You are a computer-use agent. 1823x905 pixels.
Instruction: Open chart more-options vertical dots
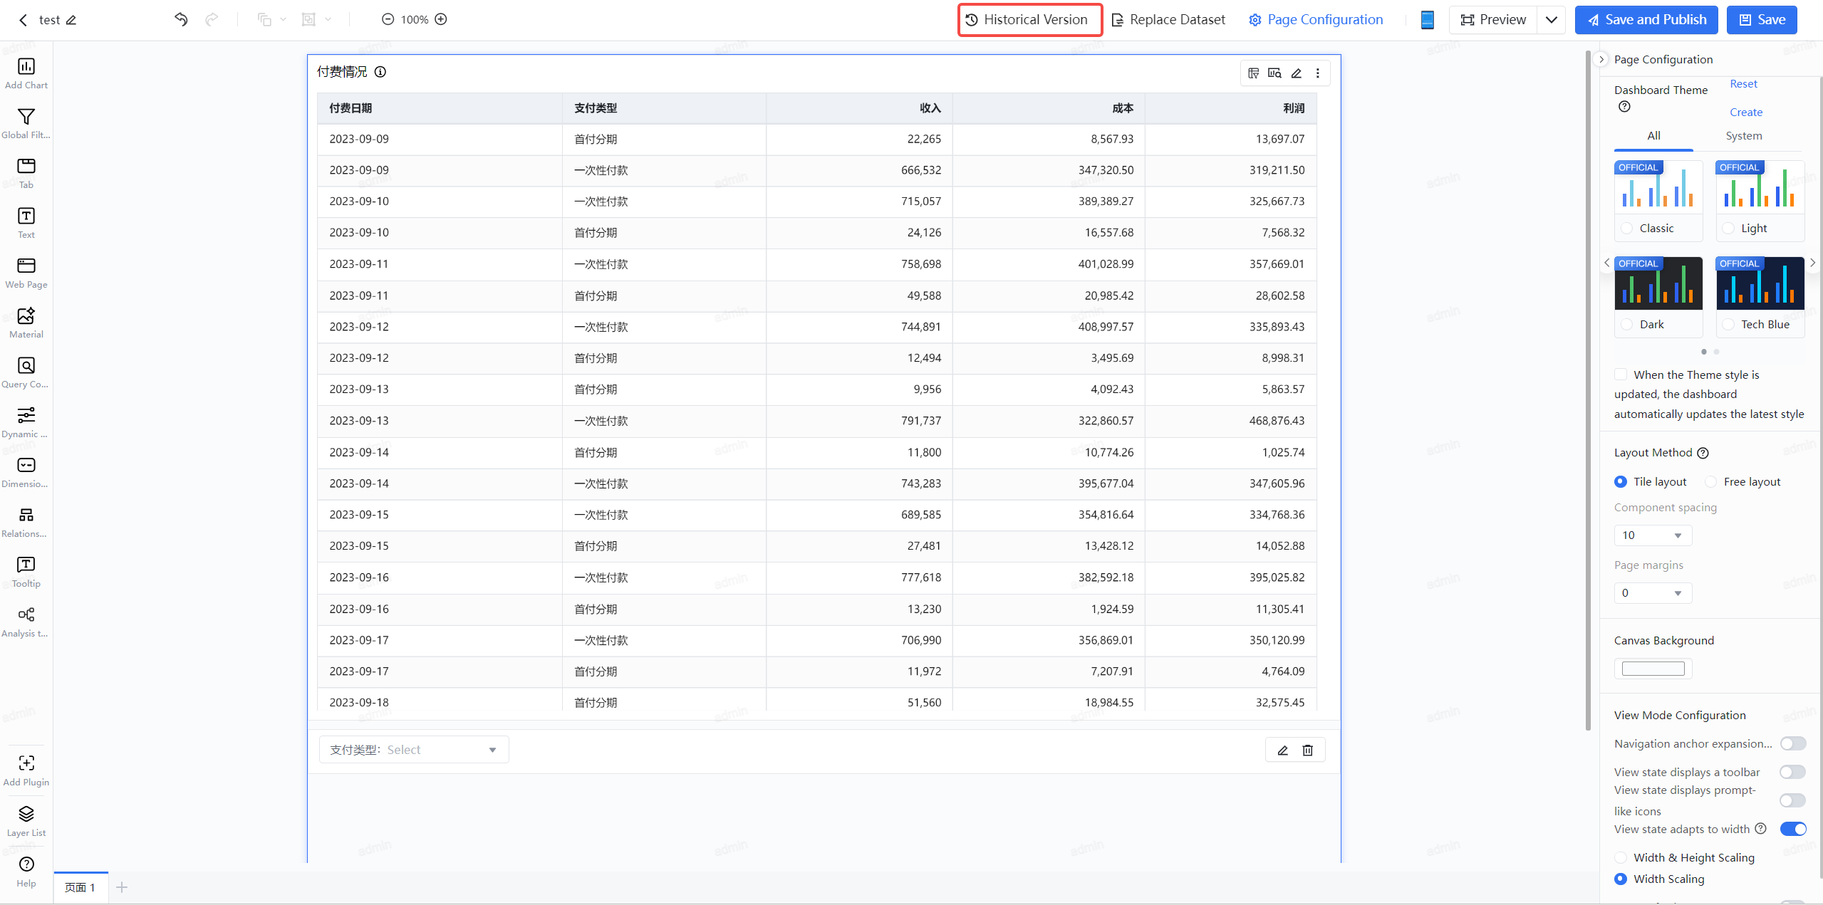click(x=1317, y=73)
